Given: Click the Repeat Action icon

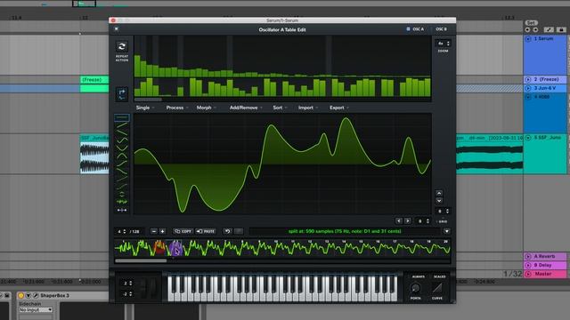Looking at the screenshot, I should tap(122, 46).
